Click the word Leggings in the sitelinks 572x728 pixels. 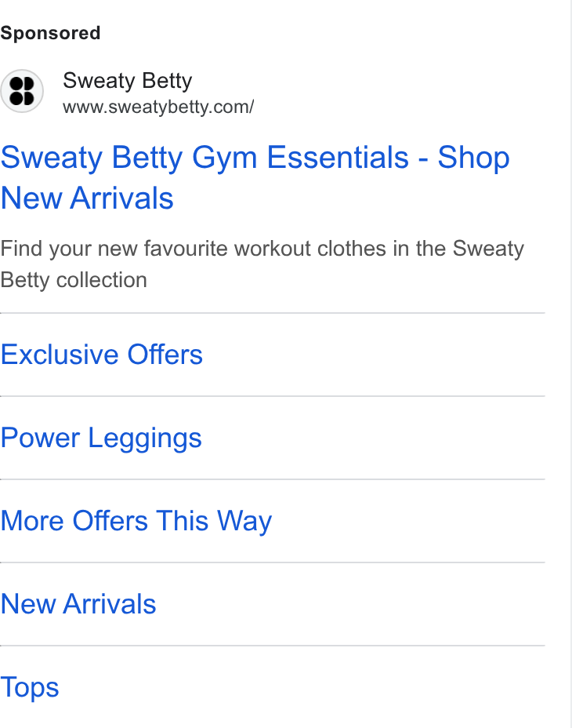pyautogui.click(x=145, y=439)
